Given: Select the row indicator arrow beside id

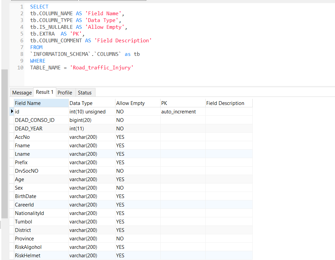Looking at the screenshot, I should click(12, 111).
